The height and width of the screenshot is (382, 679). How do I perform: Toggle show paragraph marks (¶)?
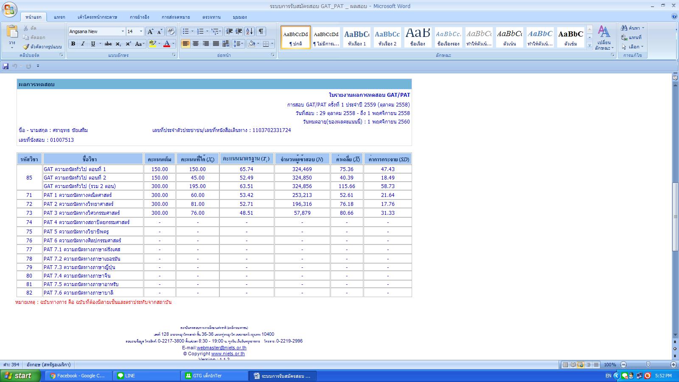(261, 31)
